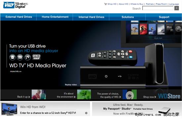Open the Sony HDTV contest thumbnail

9,109
